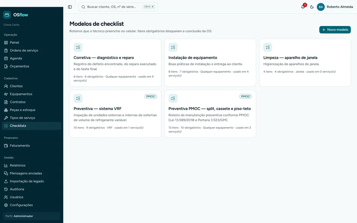
Task: Click the Agenda calendar icon
Action: 6,58
